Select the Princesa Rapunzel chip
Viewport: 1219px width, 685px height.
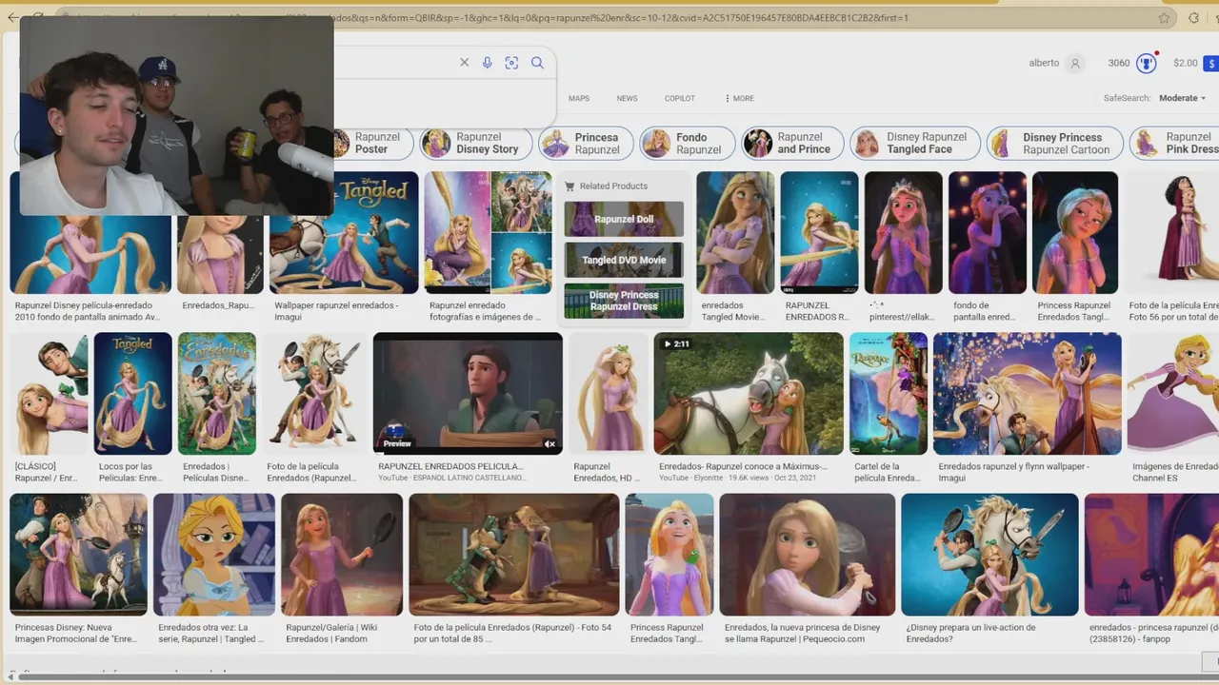(x=586, y=144)
